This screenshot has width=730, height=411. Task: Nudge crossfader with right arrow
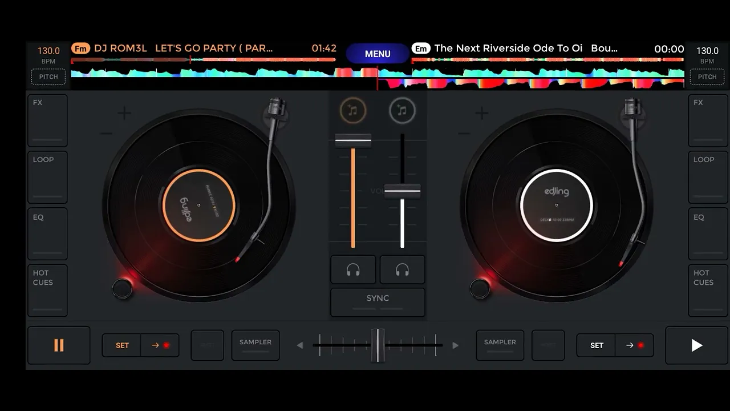(455, 345)
